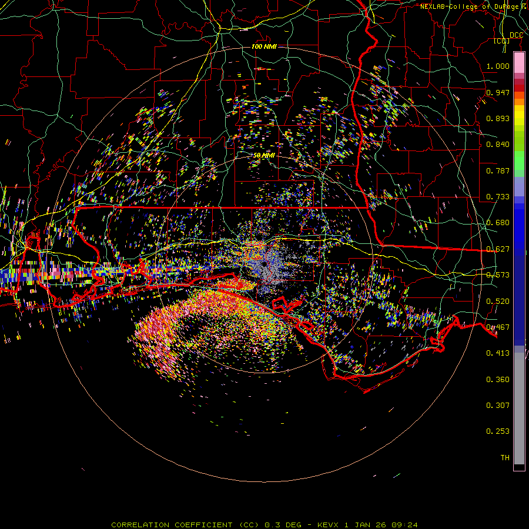Click the 0.787 color scale value
The width and height of the screenshot is (529, 529).
pyautogui.click(x=498, y=170)
